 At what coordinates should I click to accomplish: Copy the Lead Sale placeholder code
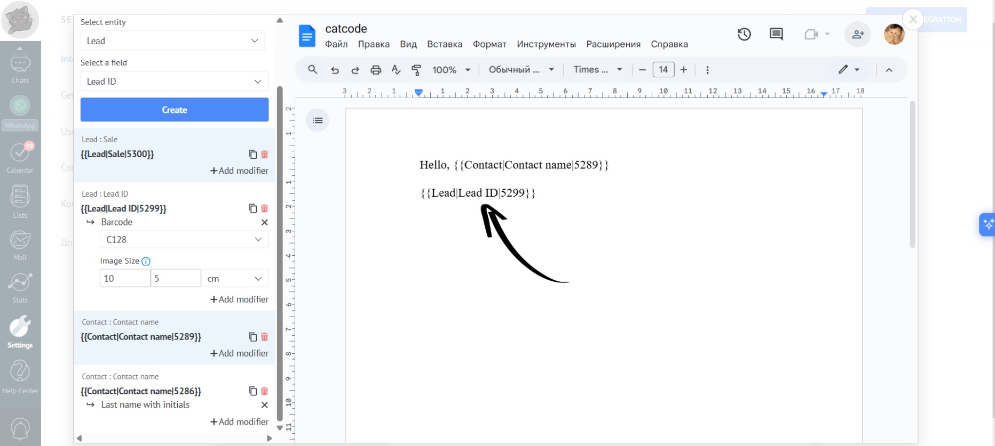252,154
